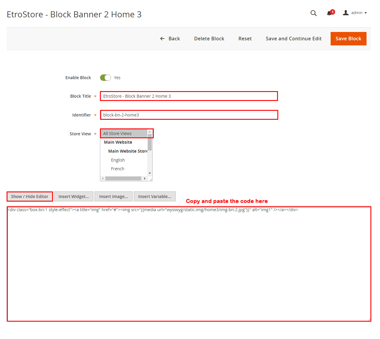Click inside the content code textarea
Image resolution: width=380 pixels, height=339 pixels.
(x=189, y=264)
